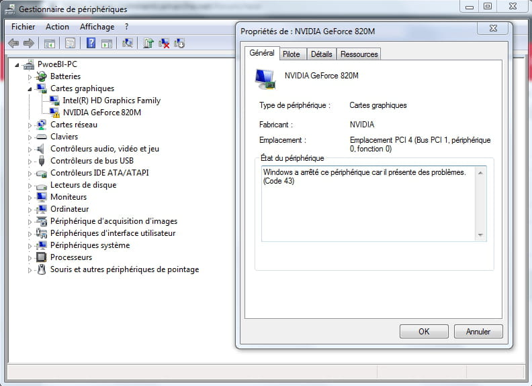Minimize the Gestionnaire de périphériques window
The height and width of the screenshot is (386, 532).
(x=470, y=6)
